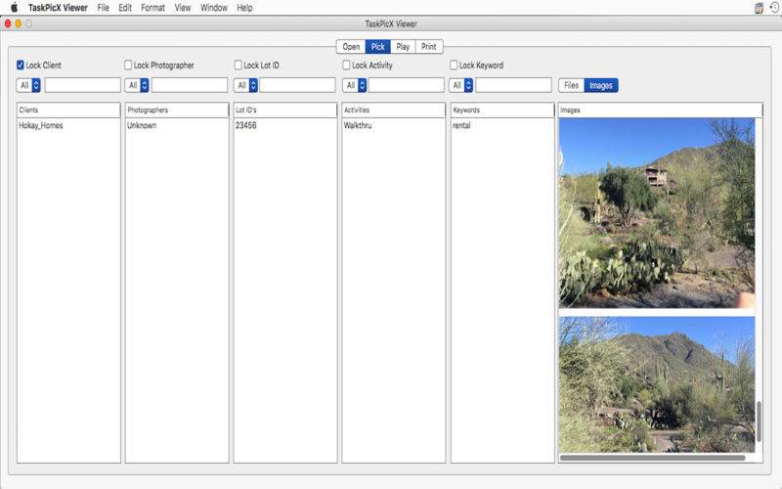
Task: Expand the All dropdown under Lock Activity
Action: pyautogui.click(x=354, y=85)
